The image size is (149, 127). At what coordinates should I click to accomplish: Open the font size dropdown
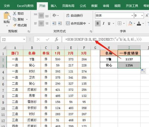(x=142, y=16)
